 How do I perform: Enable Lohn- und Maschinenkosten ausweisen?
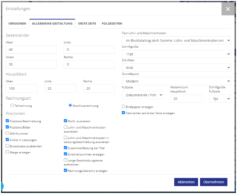coord(65,127)
